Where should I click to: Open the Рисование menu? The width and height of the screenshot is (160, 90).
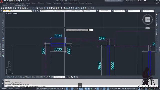point(41,3)
